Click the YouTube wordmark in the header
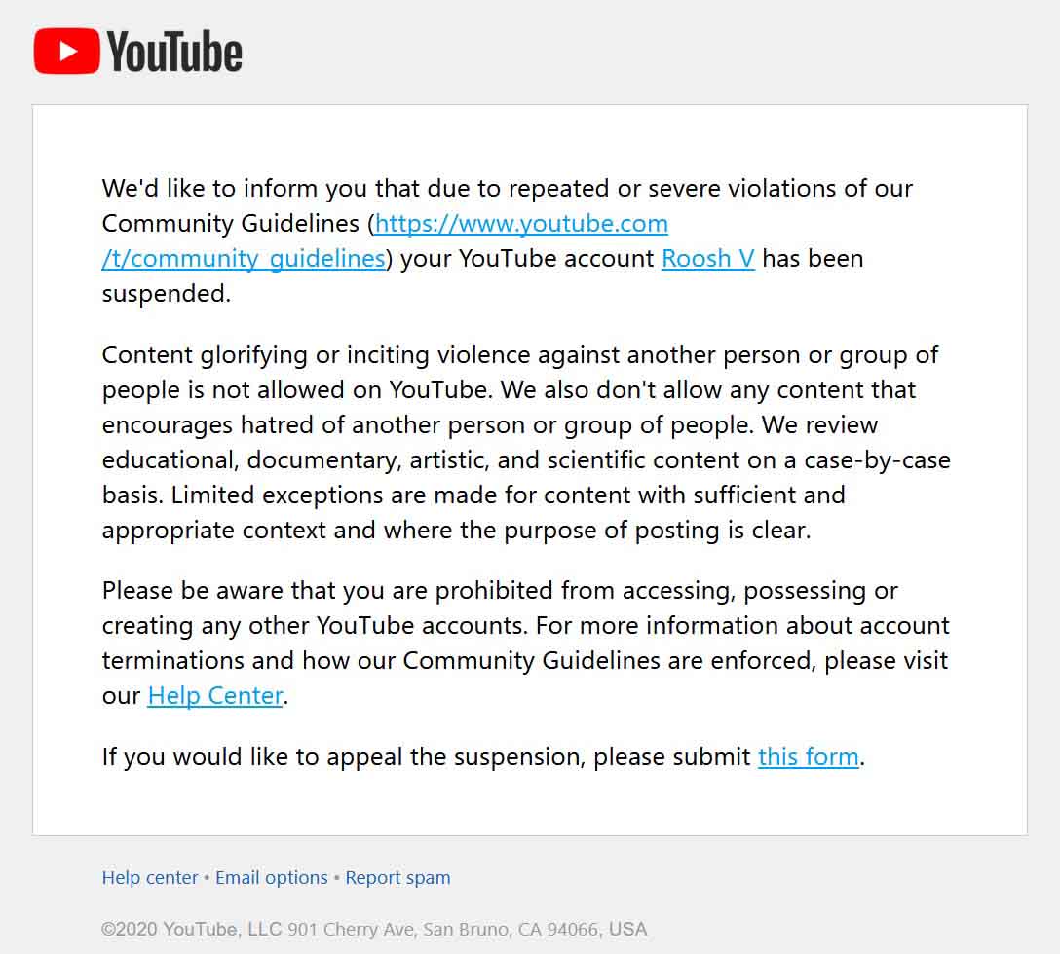The image size is (1060, 954). pos(174,52)
